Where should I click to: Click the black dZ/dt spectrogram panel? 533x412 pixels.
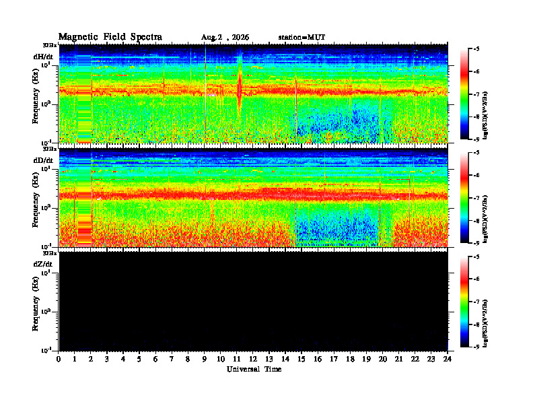(254, 301)
